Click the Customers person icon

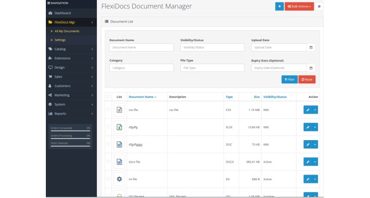50,86
